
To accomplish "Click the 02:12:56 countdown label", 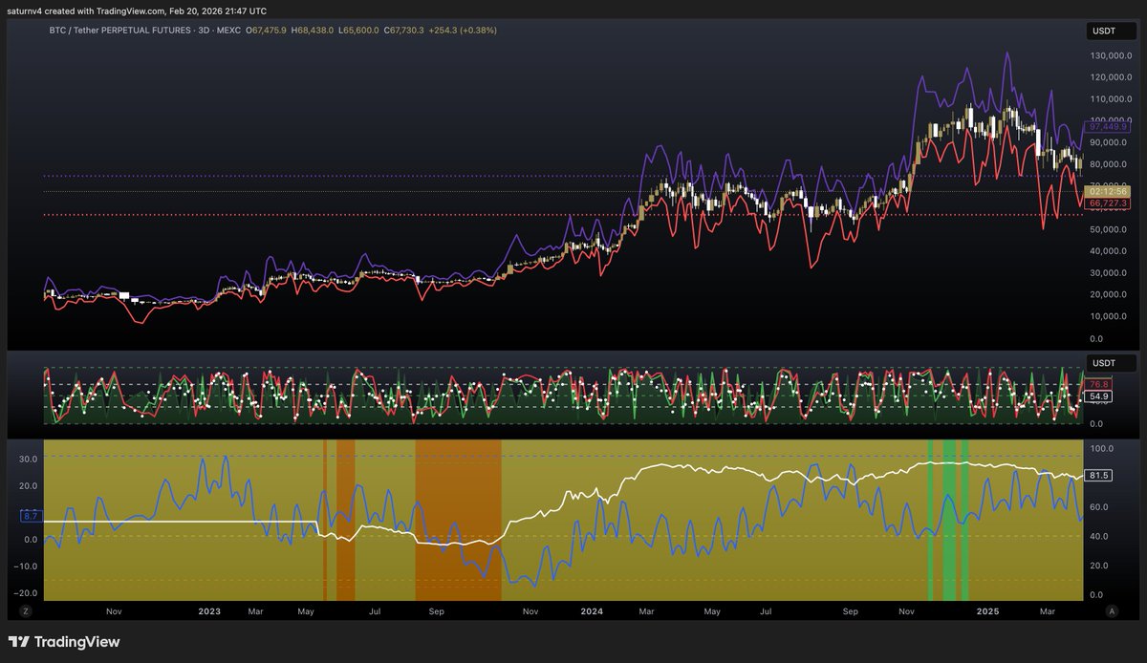I will [x=1109, y=192].
